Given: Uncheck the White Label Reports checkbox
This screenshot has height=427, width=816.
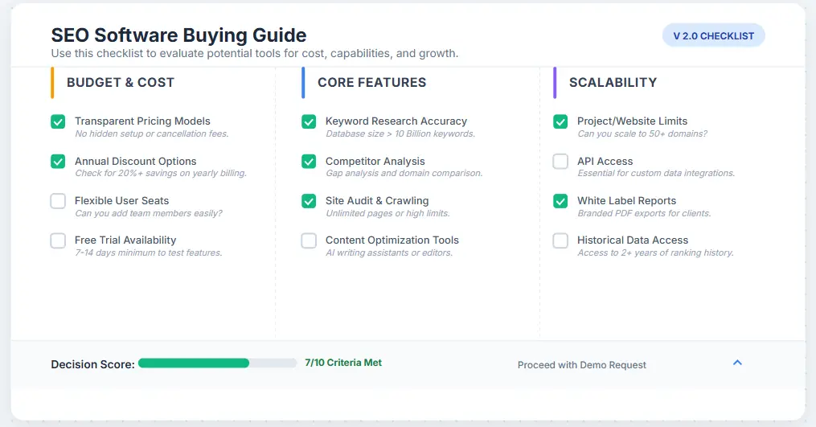Looking at the screenshot, I should point(560,201).
